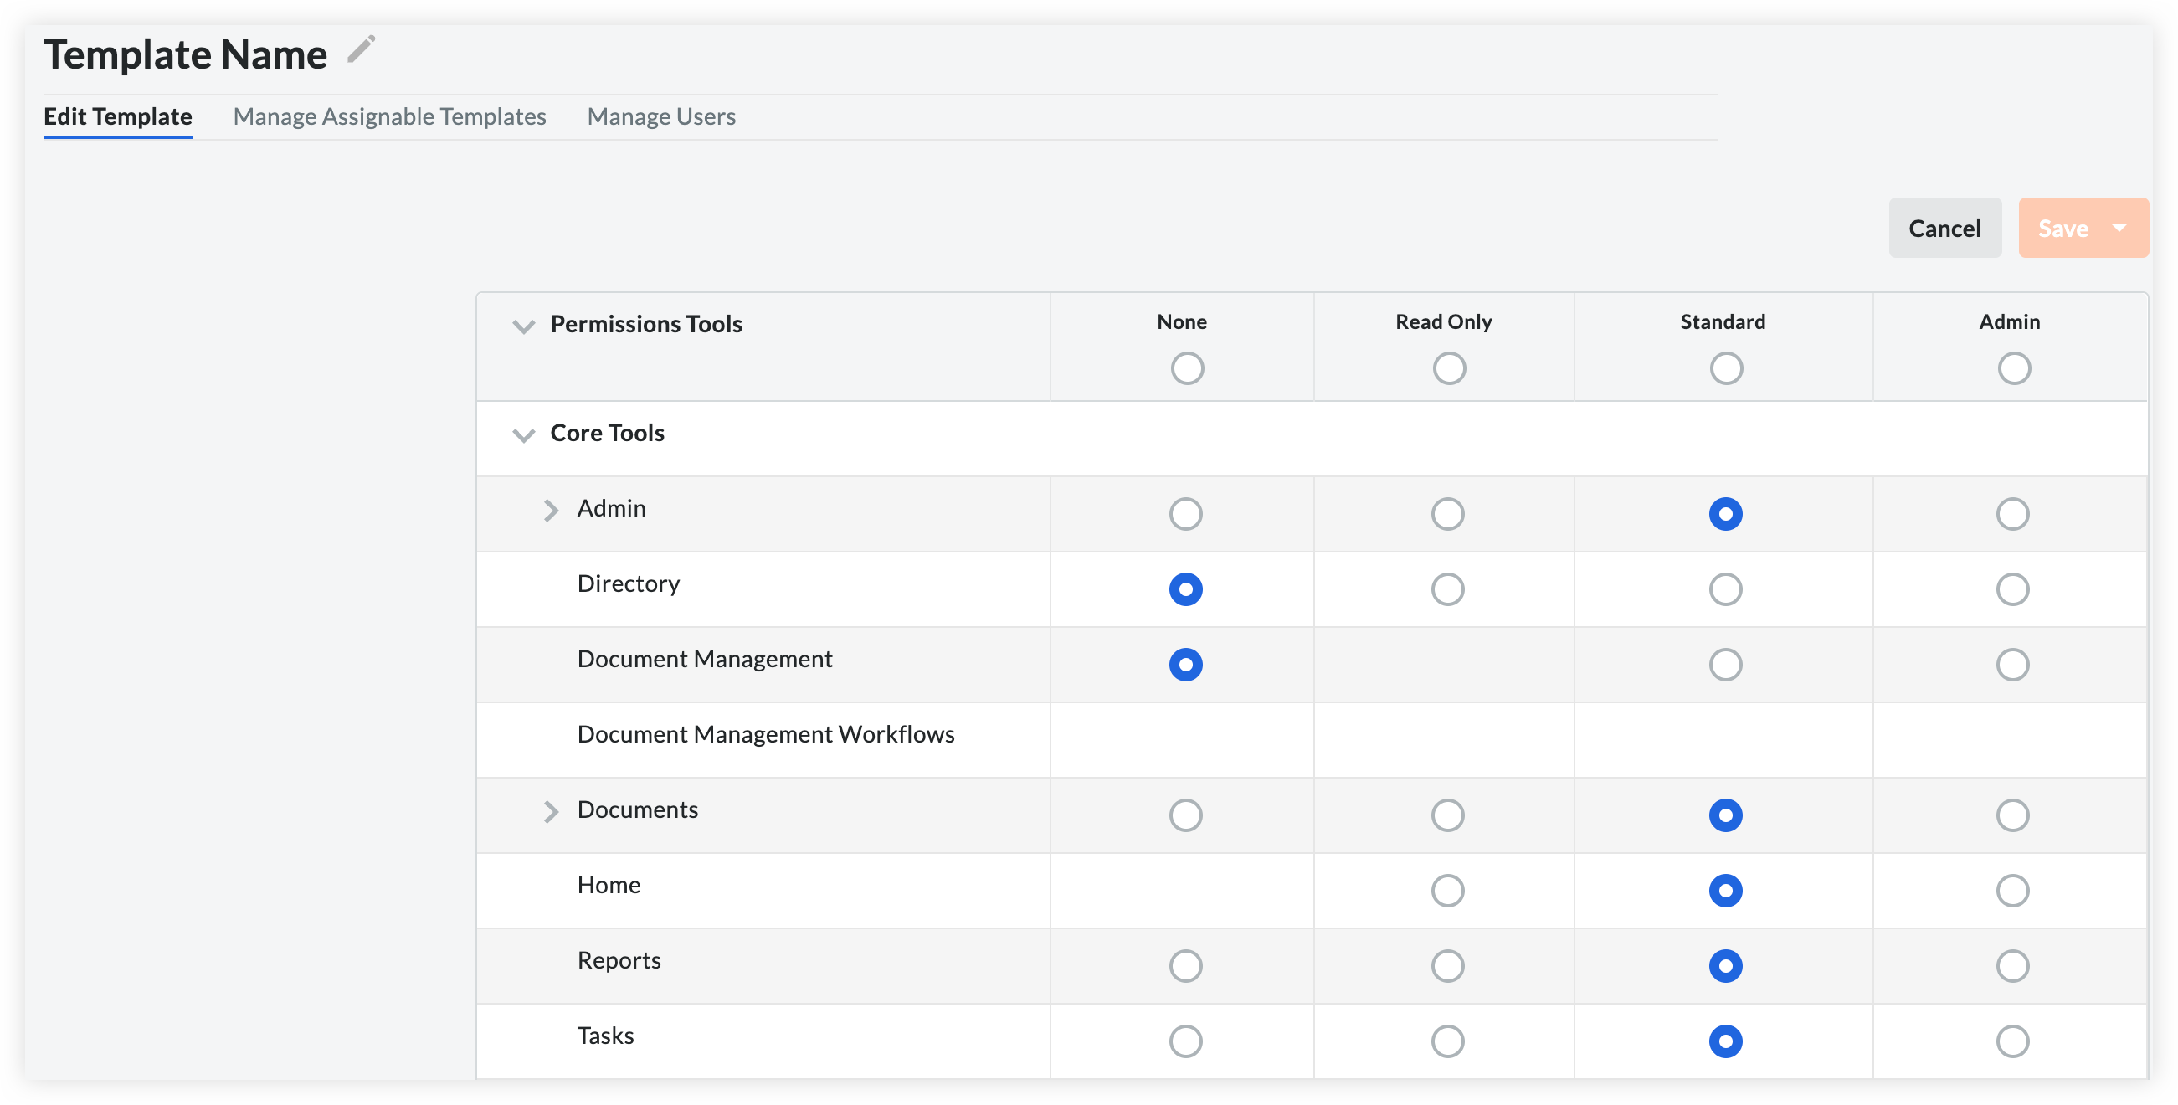Open the Save button dropdown arrow
Image resolution: width=2178 pixels, height=1105 pixels.
coord(2119,228)
